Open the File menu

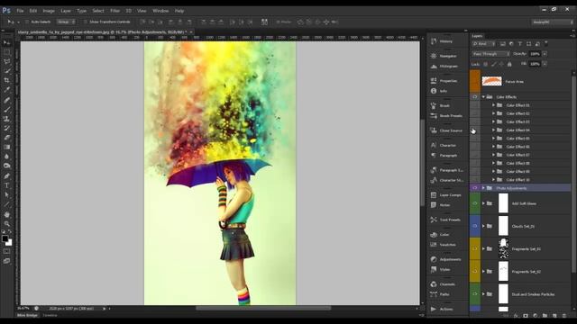pos(20,11)
